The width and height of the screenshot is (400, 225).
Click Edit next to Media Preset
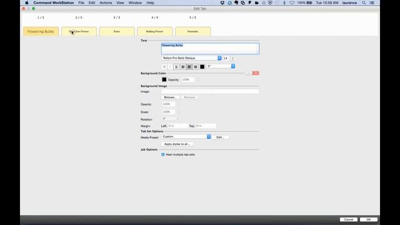coord(220,137)
